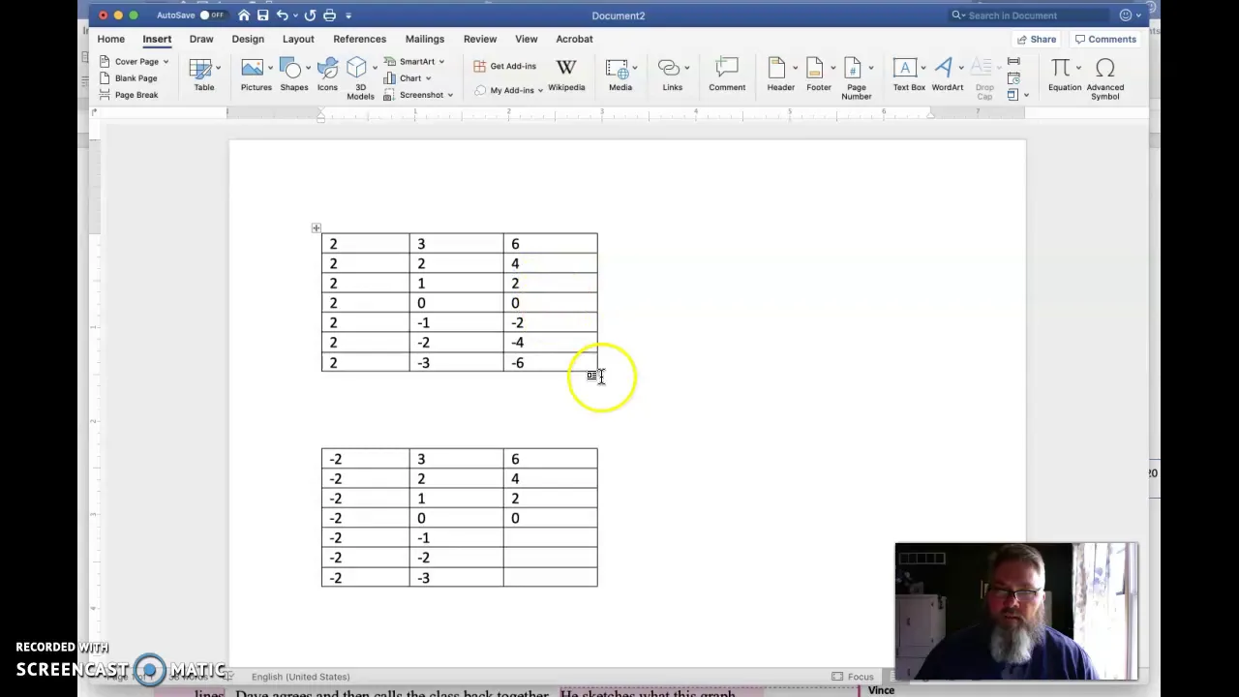Image resolution: width=1239 pixels, height=697 pixels.
Task: Click the Share button
Action: click(x=1036, y=40)
